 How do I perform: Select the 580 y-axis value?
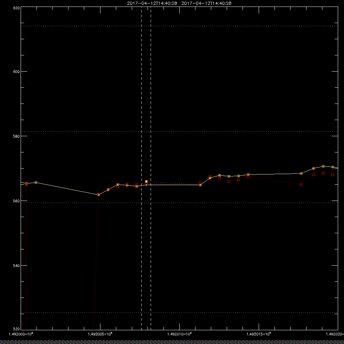(x=17, y=136)
